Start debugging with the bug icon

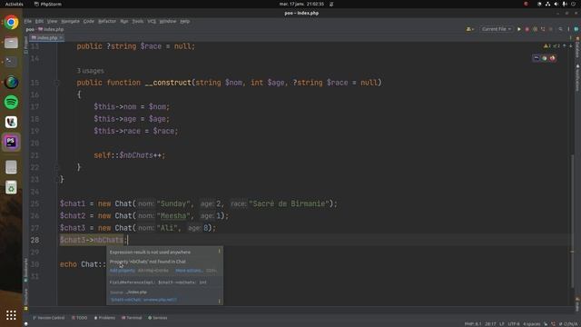(527, 29)
